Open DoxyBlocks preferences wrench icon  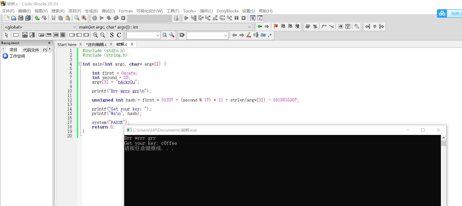point(357,26)
